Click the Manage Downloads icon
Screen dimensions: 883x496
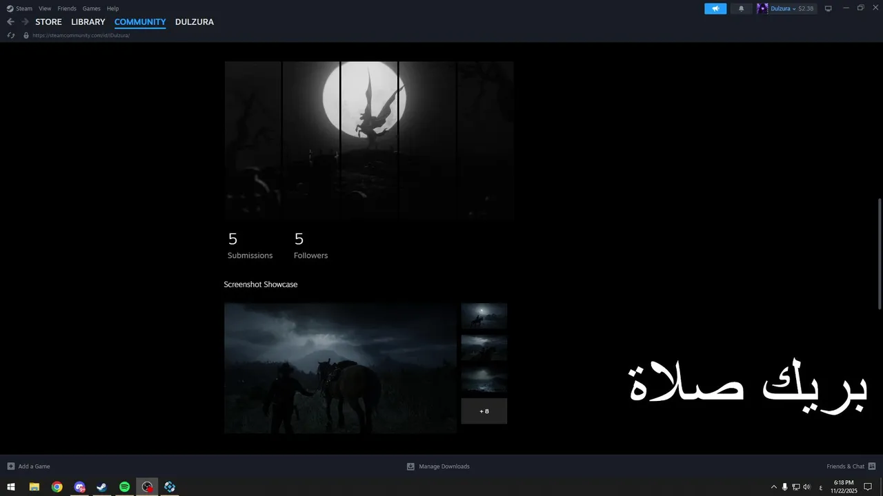410,466
